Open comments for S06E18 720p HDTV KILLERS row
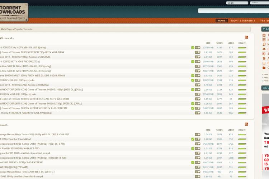269x179 pixels. [x=198, y=71]
